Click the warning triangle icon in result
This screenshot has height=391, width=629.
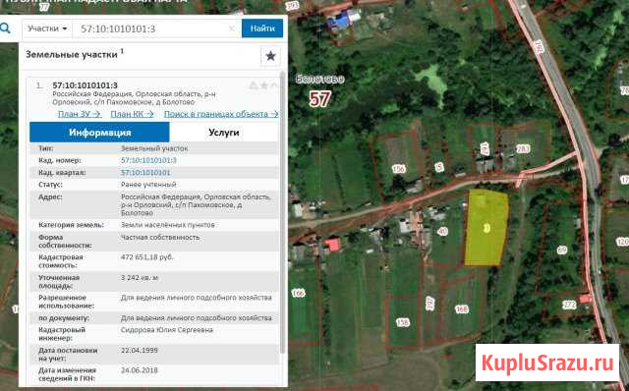click(x=253, y=85)
